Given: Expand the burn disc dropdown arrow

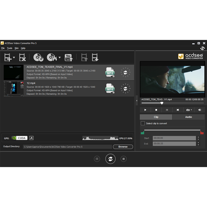Looking at the screenshot, I should click(60, 58).
